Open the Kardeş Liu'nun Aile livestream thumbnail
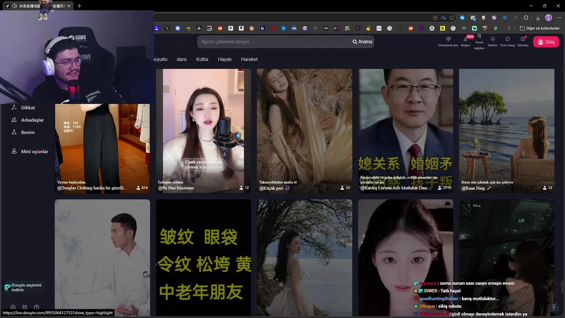The width and height of the screenshot is (565, 318). [x=406, y=131]
